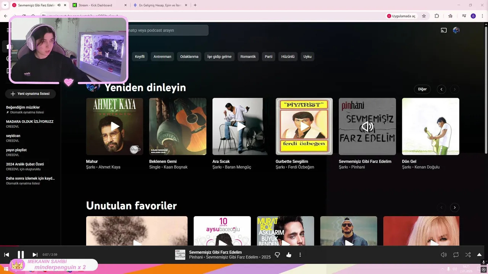Click the Yeni oynatma listesi button
The width and height of the screenshot is (488, 274).
30,94
